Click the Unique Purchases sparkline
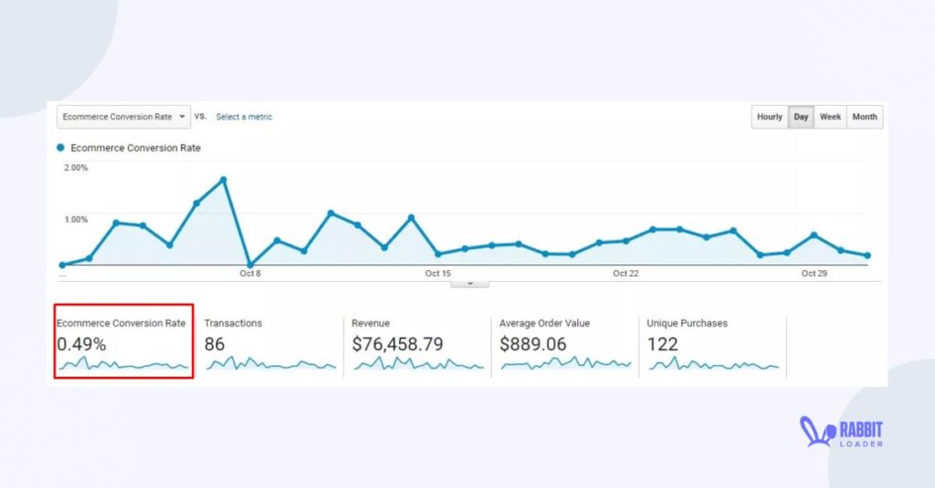This screenshot has height=488, width=935. point(714,363)
